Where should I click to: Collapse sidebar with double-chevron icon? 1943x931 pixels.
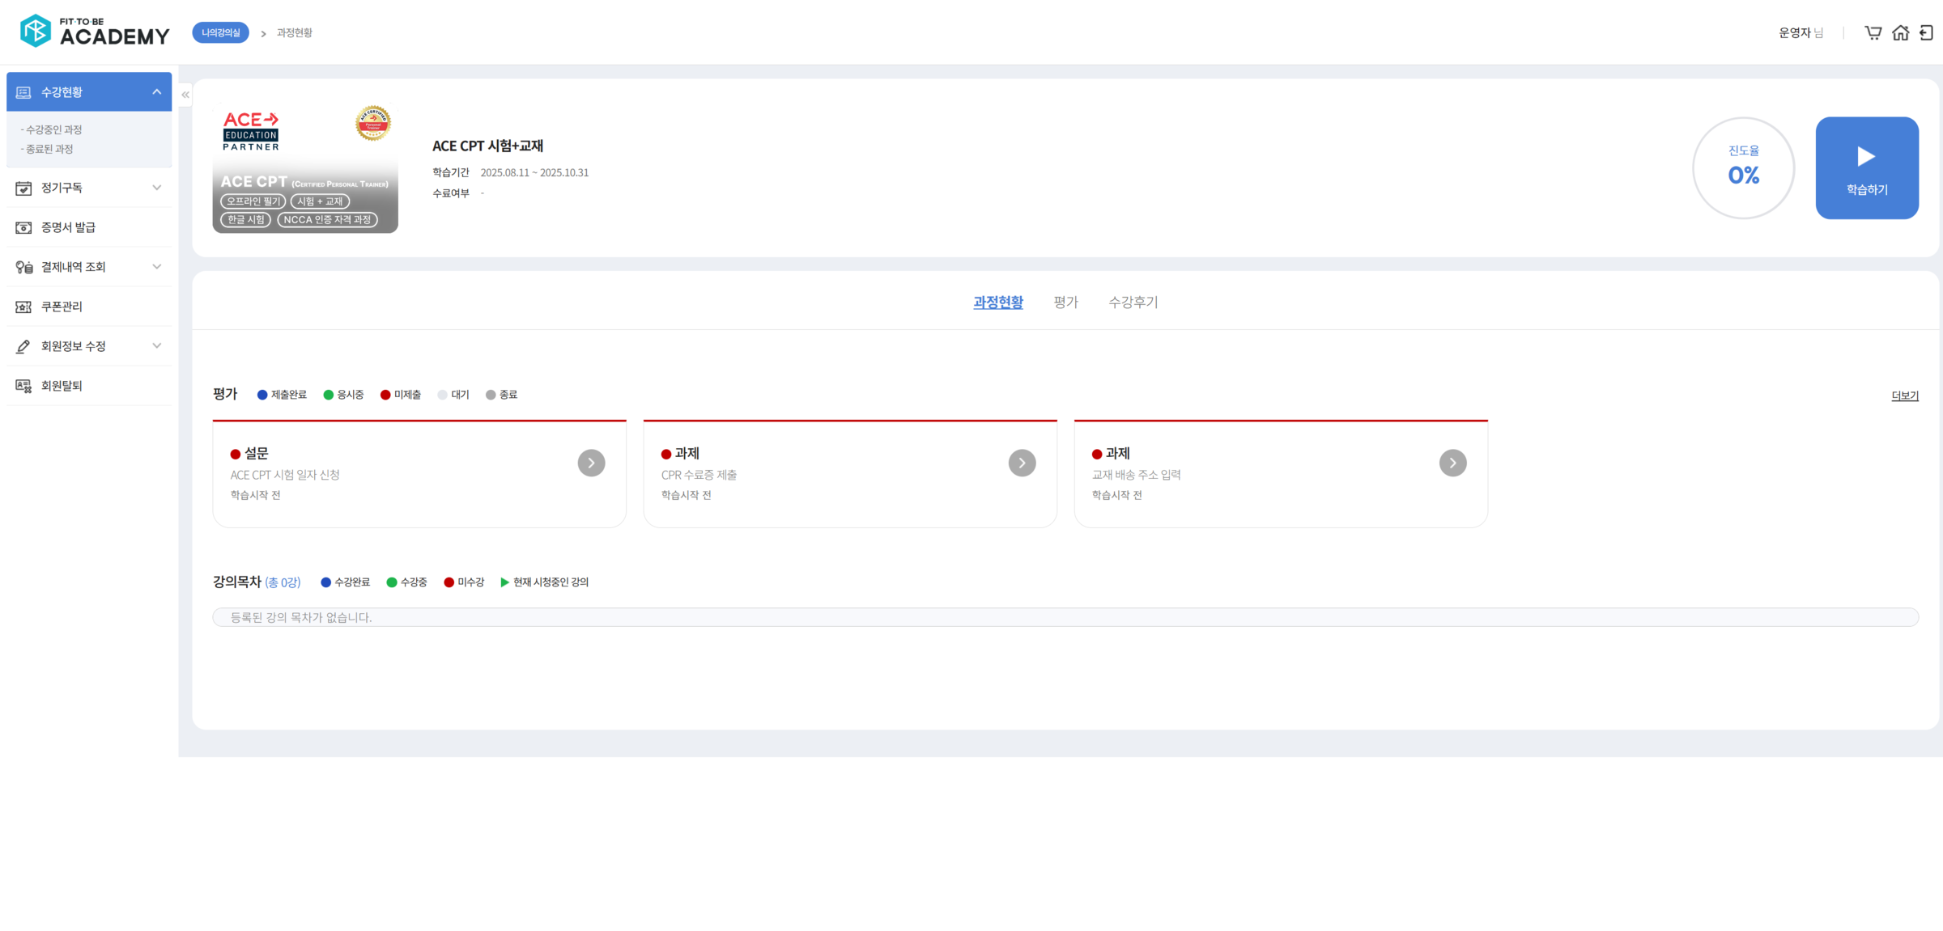[x=185, y=95]
